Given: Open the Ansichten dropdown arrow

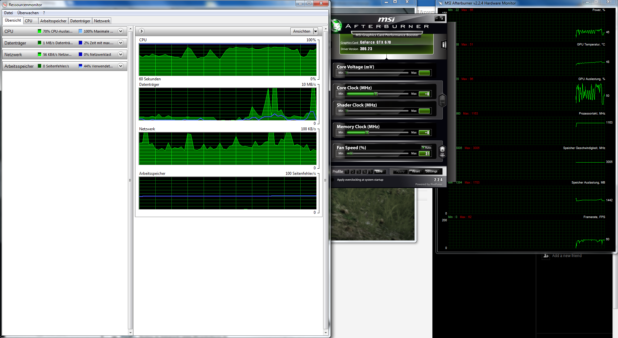Looking at the screenshot, I should tap(315, 31).
